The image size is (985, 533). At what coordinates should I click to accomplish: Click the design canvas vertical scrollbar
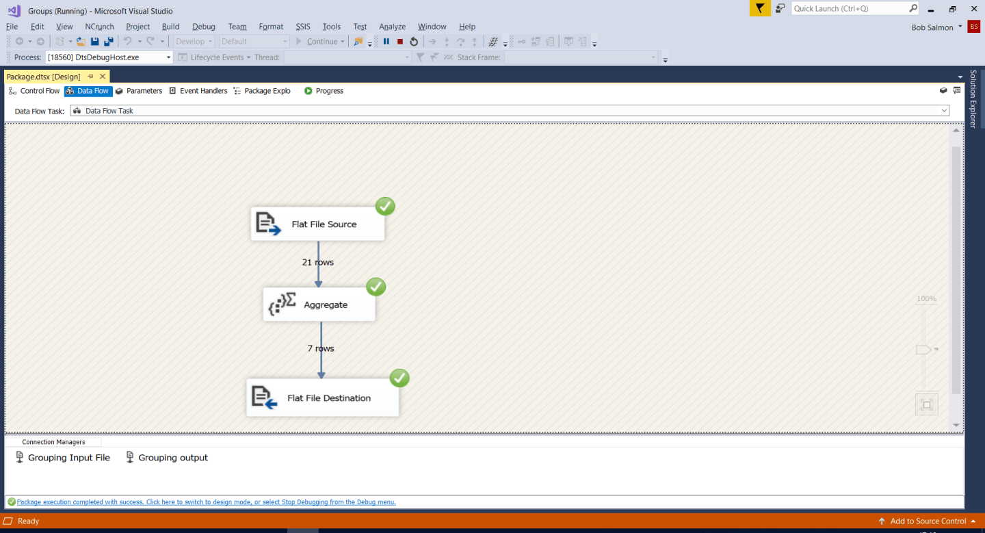tap(956, 270)
